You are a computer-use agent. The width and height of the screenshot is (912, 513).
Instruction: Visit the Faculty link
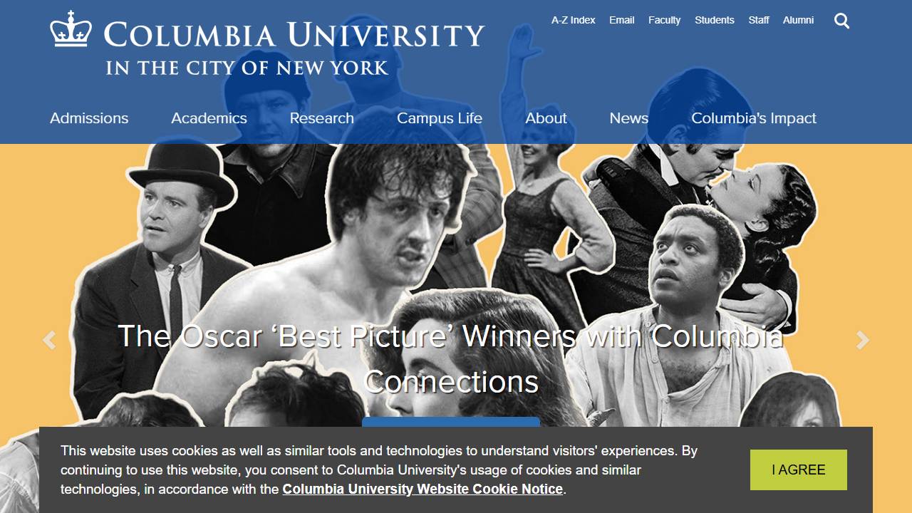point(664,20)
